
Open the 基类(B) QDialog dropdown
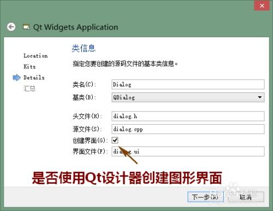188,97
